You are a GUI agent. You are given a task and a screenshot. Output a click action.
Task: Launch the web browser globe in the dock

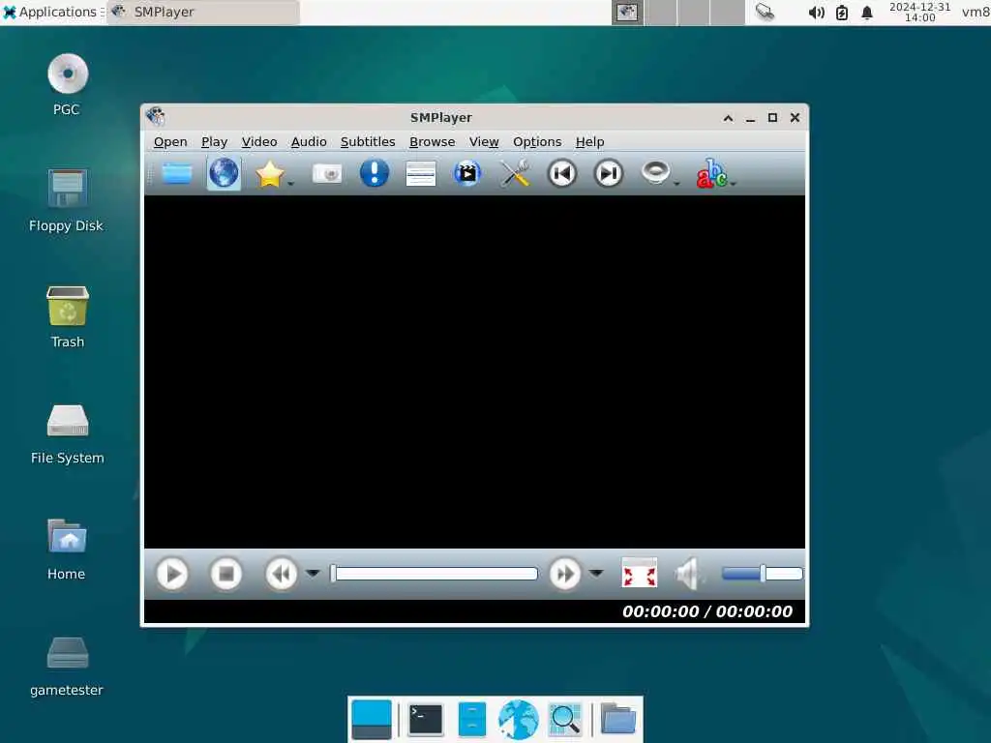tap(519, 719)
